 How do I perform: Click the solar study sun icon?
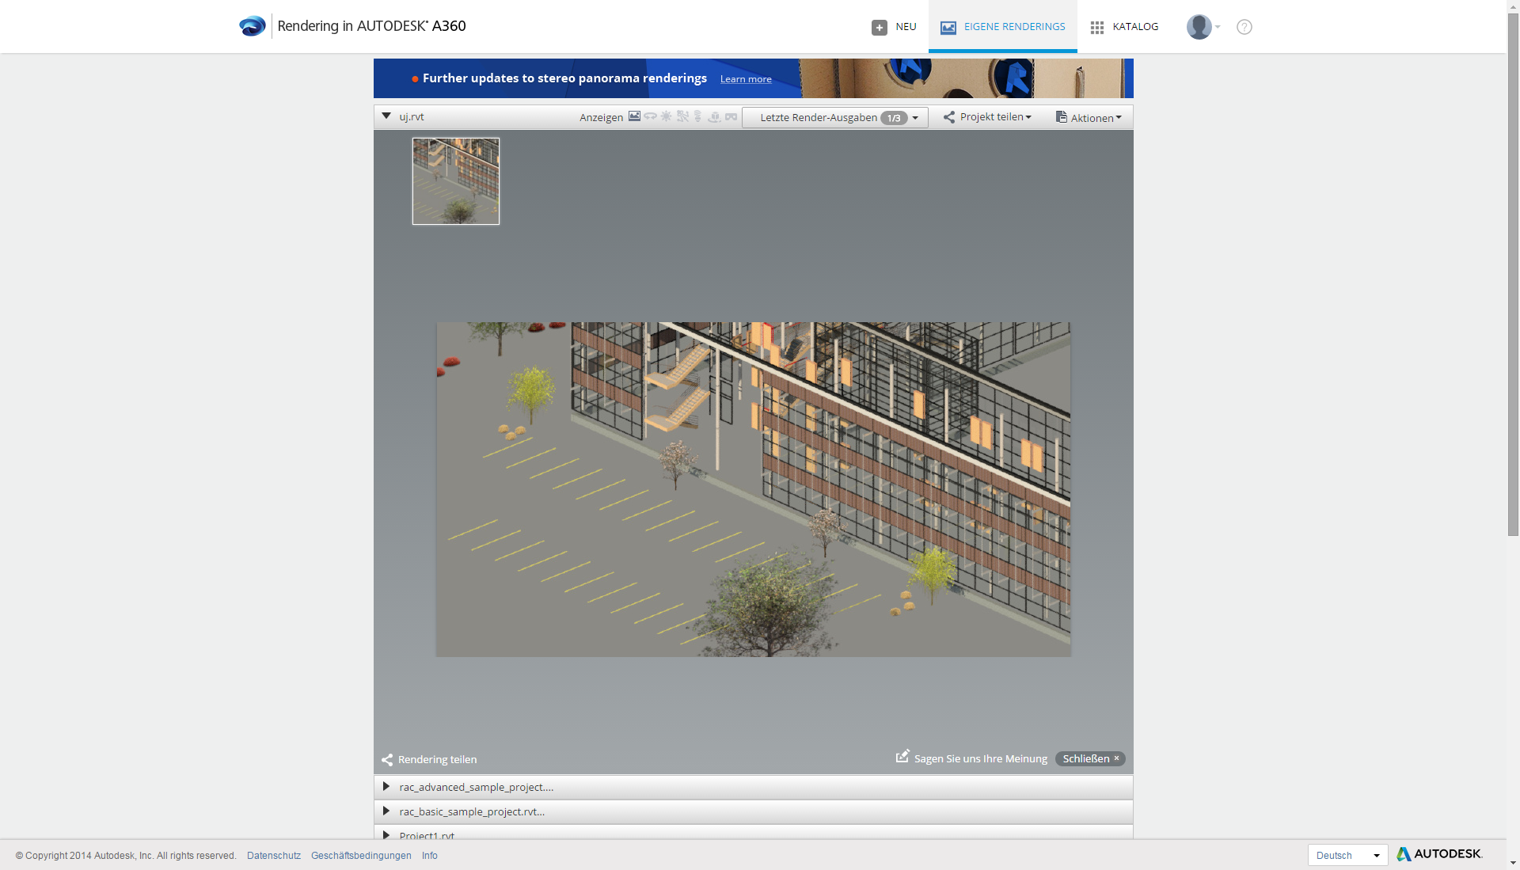click(x=666, y=116)
